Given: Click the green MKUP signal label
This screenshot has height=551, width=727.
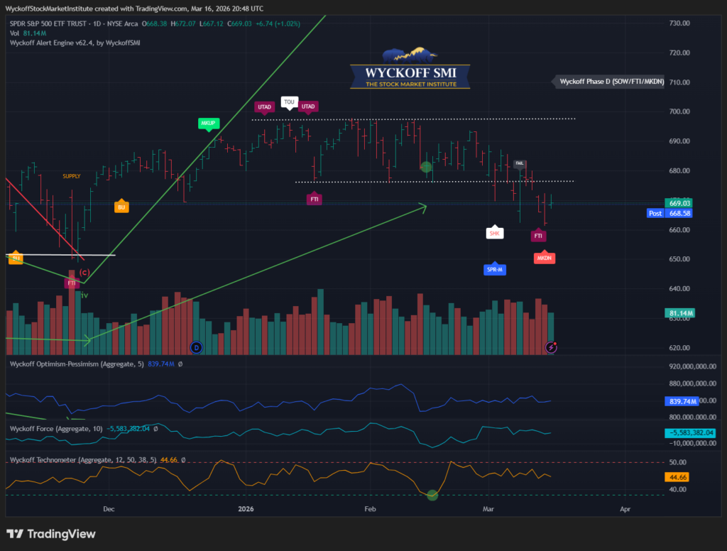Looking at the screenshot, I should click(x=207, y=123).
